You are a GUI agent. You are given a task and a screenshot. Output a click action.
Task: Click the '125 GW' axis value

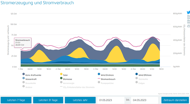14,14
